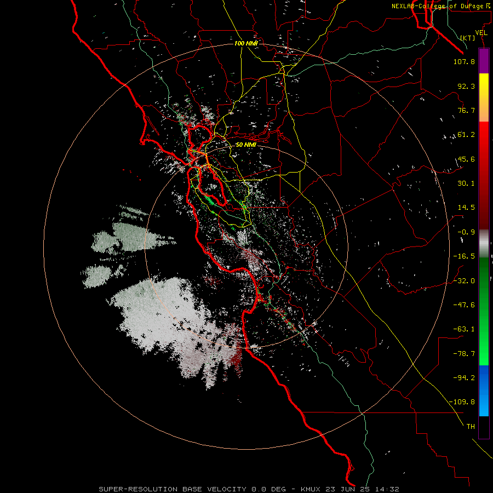
Task: Pick the blue segment of velocity color bar
Action: point(484,391)
